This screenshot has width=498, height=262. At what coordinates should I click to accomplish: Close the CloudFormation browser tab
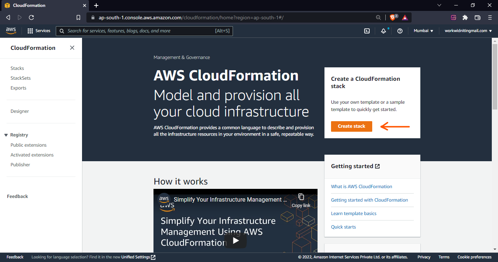84,5
